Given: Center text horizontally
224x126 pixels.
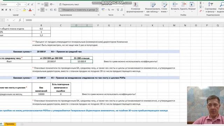Looking at the screenshot, I should pyautogui.click(x=42, y=10).
